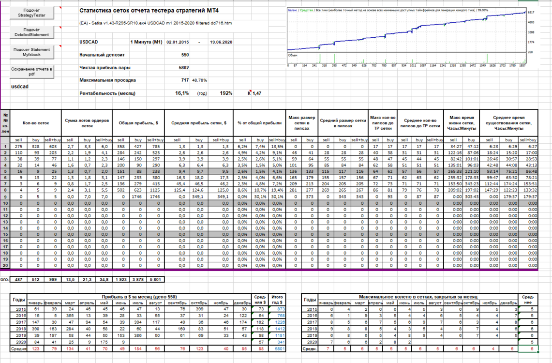The image size is (552, 363).
Task: Select Средняя январь value 123
Action: [x=35, y=349]
